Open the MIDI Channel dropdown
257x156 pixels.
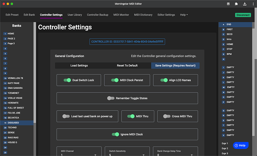pos(78,154)
